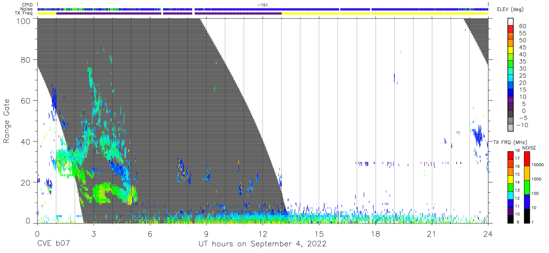549x253 pixels.
Task: Click the Noise row label at top-left
Action: (x=27, y=9)
